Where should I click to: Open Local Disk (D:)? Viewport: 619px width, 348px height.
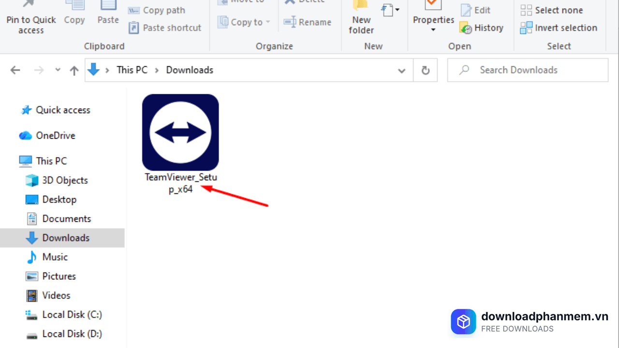tap(72, 333)
